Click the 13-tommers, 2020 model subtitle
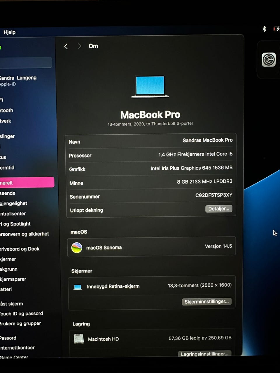Viewport: 280px width, 373px height. pos(150,124)
